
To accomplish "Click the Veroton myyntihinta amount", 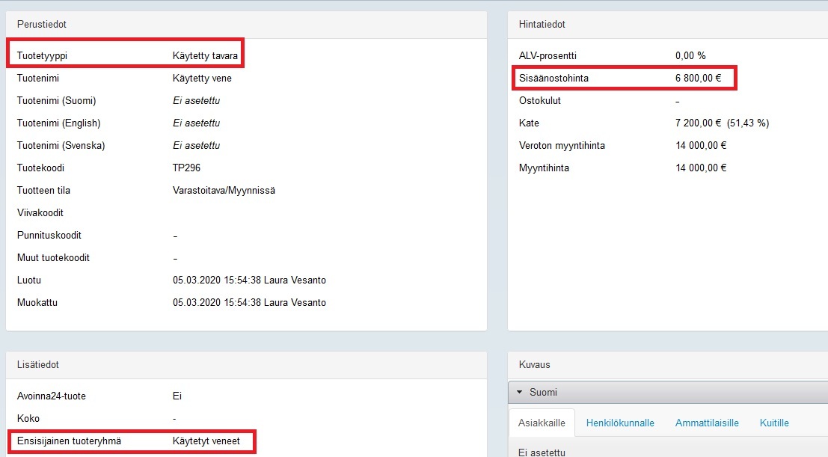I will (701, 145).
